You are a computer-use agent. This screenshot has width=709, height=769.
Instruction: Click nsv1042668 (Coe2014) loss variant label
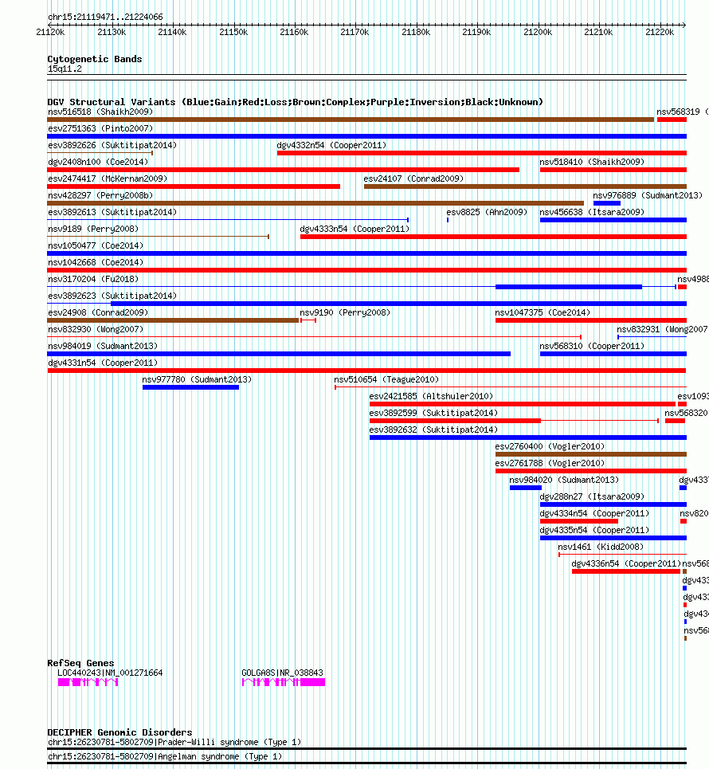click(96, 262)
